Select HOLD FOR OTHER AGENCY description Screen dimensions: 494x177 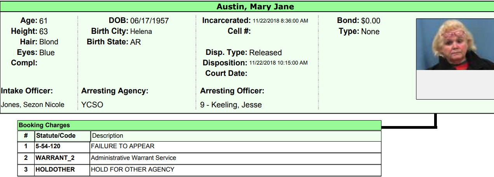133,170
